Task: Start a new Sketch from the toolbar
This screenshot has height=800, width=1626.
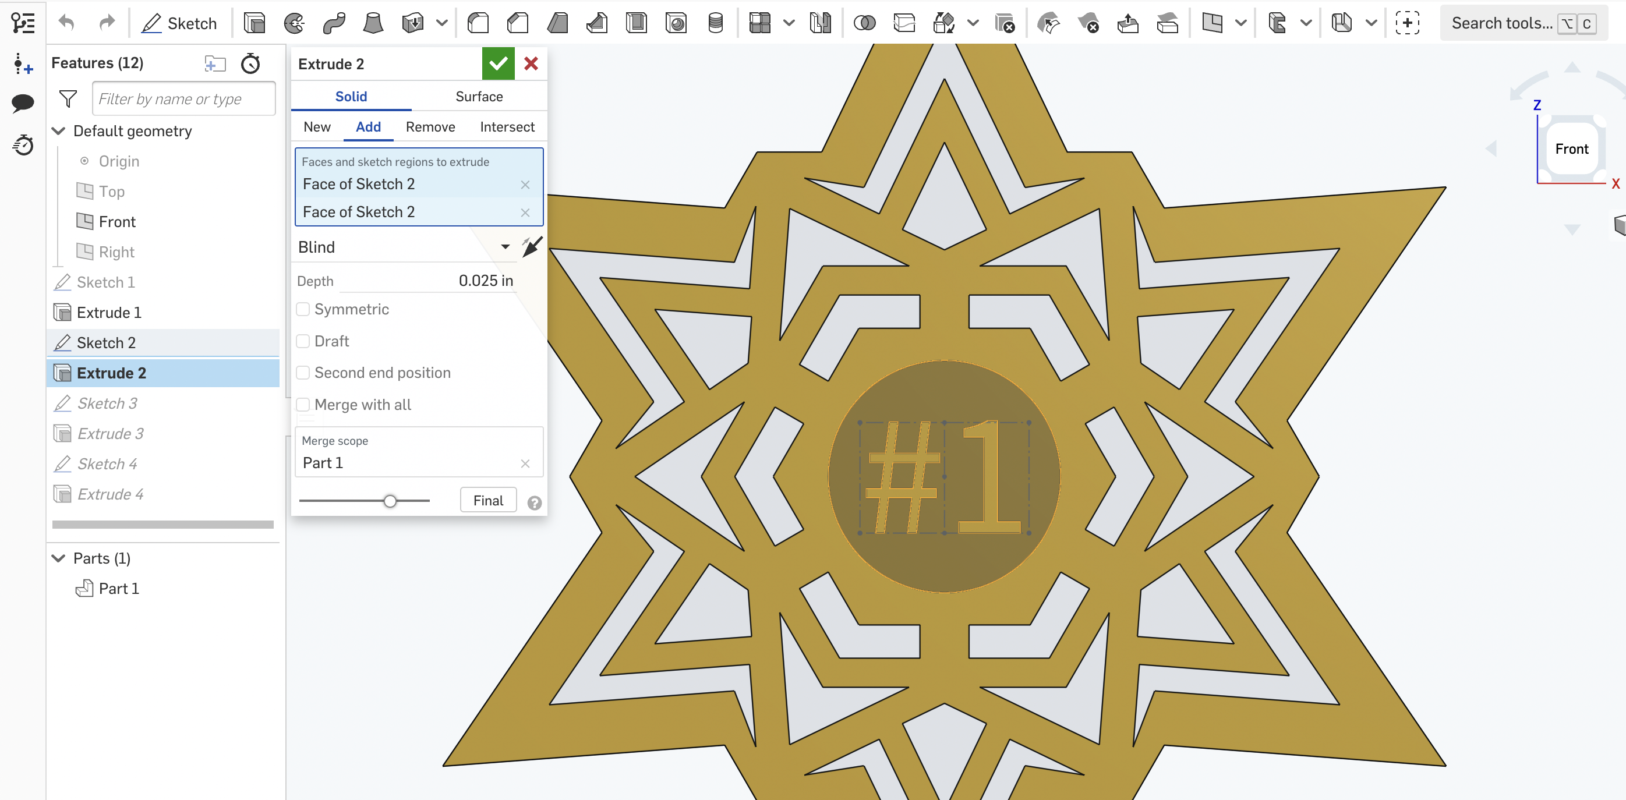Action: 179,23
